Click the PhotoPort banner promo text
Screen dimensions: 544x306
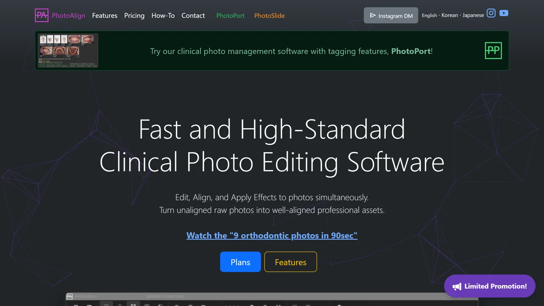coord(292,51)
